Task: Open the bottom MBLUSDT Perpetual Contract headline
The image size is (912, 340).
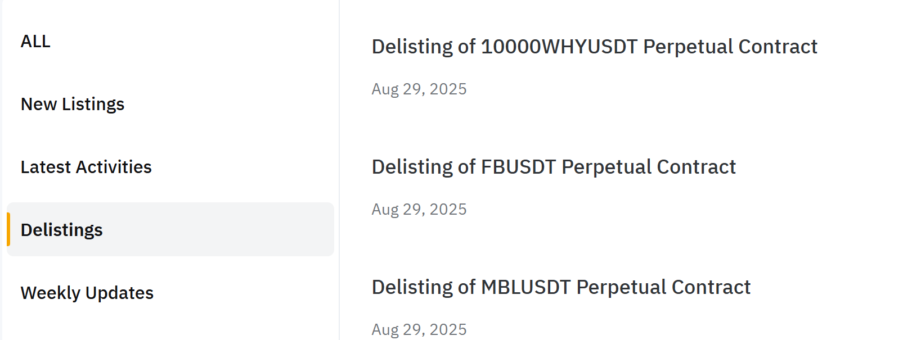Action: (x=561, y=287)
